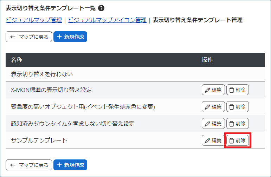Click top 新規作成 button

coord(70,37)
